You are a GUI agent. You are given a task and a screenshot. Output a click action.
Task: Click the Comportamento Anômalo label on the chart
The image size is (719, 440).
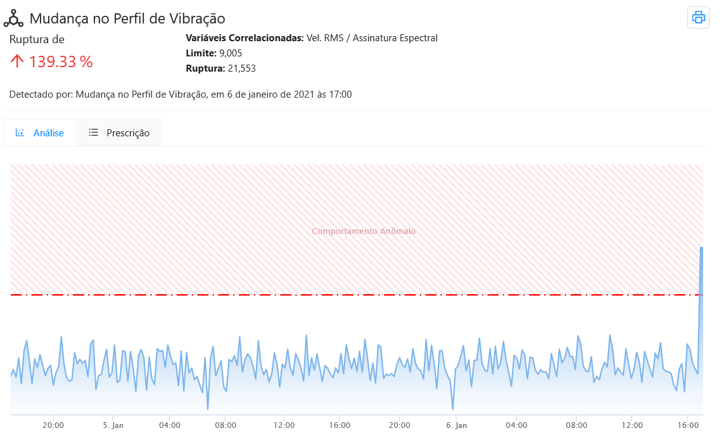coord(364,231)
